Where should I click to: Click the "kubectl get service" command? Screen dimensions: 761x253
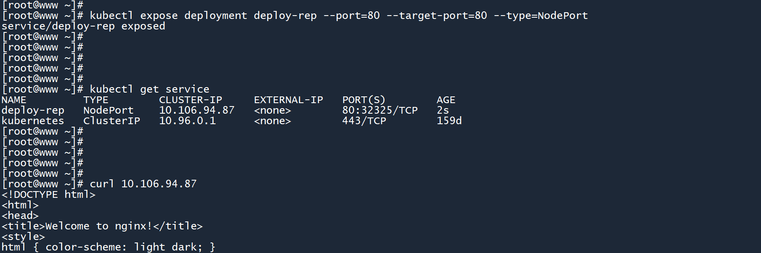coord(149,89)
